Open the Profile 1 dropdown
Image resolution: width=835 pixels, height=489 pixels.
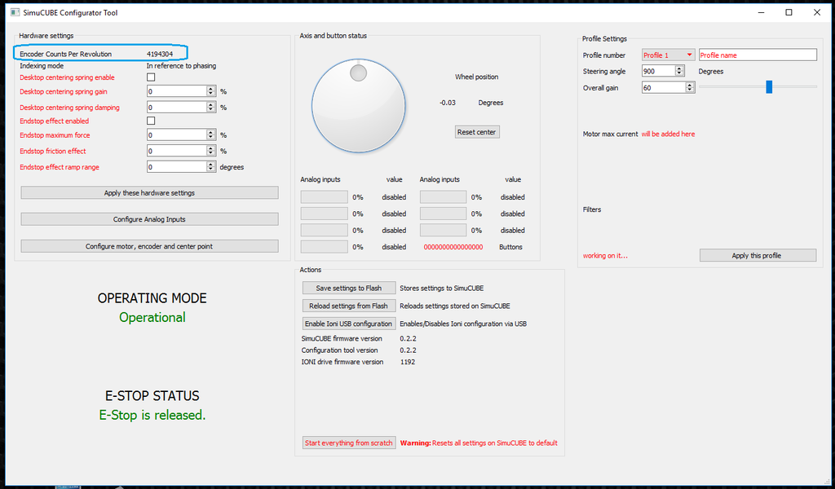click(669, 55)
